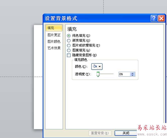
Task: Switch to the 图片颜色 category
Action: point(54,41)
